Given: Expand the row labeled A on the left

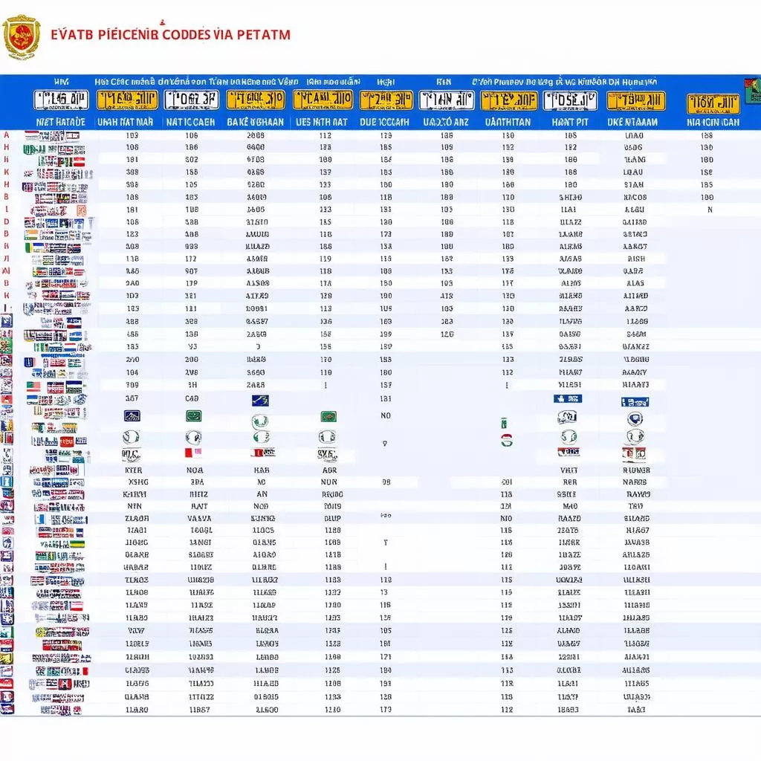Looking at the screenshot, I should 6,135.
